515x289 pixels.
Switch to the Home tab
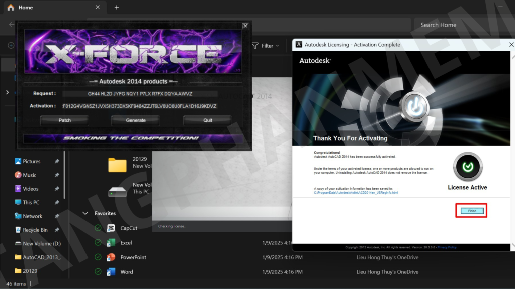25,8
